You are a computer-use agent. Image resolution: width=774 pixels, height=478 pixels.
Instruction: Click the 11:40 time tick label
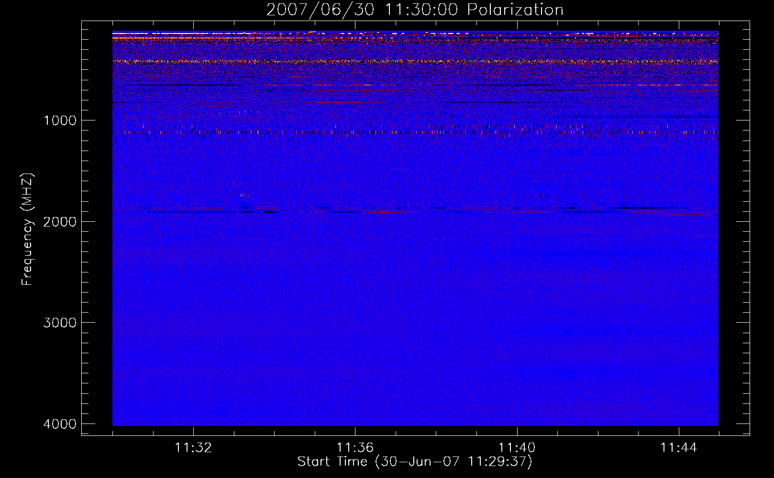tap(517, 448)
